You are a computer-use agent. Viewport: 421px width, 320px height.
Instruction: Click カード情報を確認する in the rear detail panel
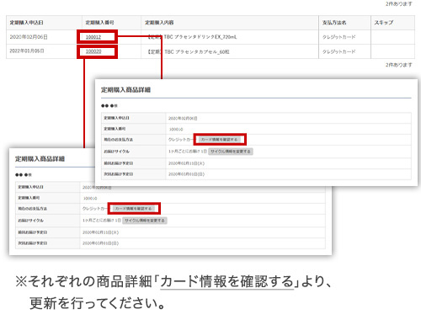(134, 209)
